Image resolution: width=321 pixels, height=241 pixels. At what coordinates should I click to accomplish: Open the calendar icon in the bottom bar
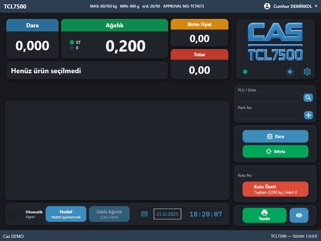144,214
